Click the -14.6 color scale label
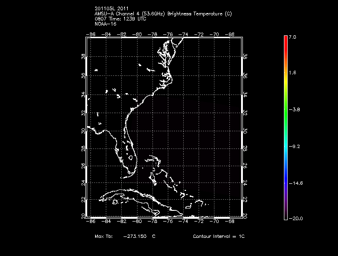 point(295,183)
